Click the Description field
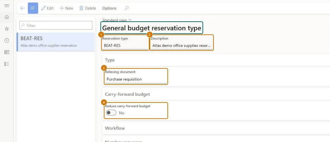Viewport: 330px width, 142px height. [x=181, y=45]
